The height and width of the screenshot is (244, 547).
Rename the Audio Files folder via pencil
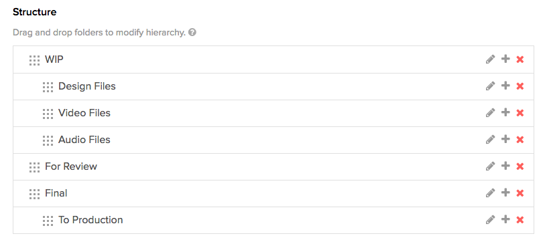[490, 140]
